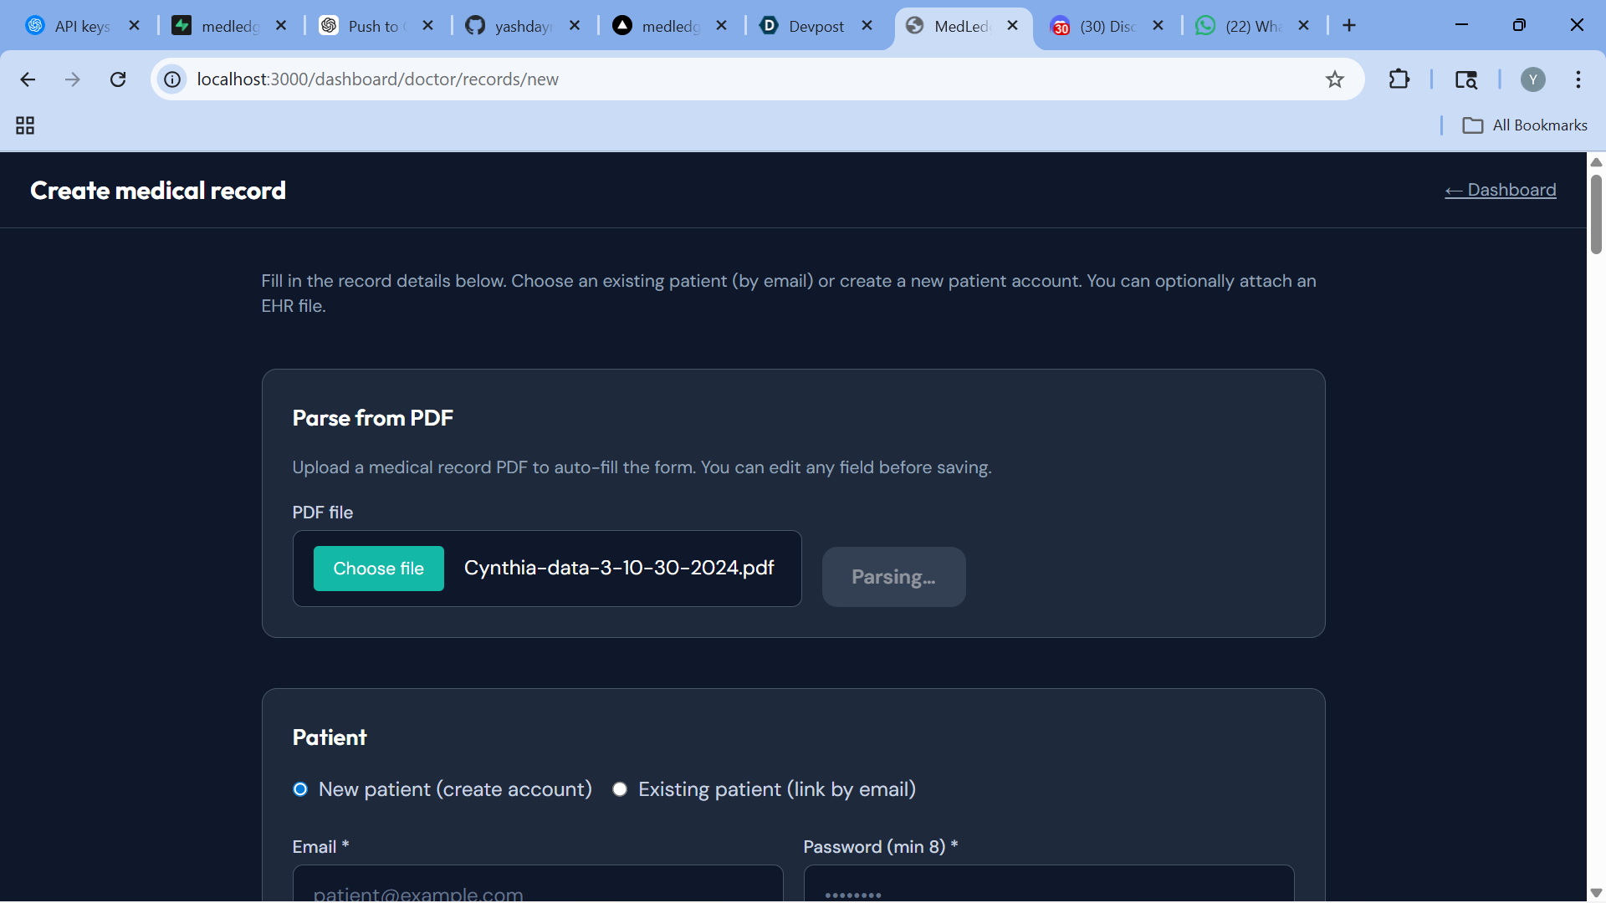Image resolution: width=1606 pixels, height=903 pixels.
Task: Open Chrome three-dot menu
Action: coord(1578,79)
